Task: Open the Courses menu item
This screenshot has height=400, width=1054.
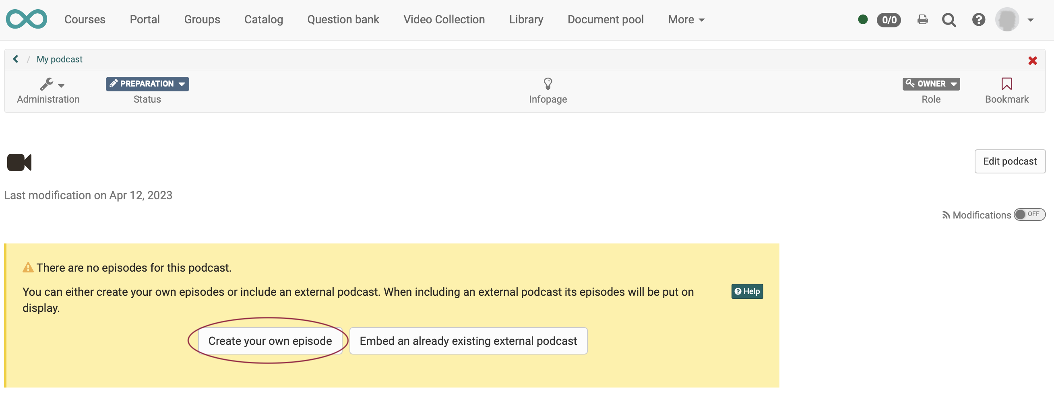Action: (x=85, y=20)
